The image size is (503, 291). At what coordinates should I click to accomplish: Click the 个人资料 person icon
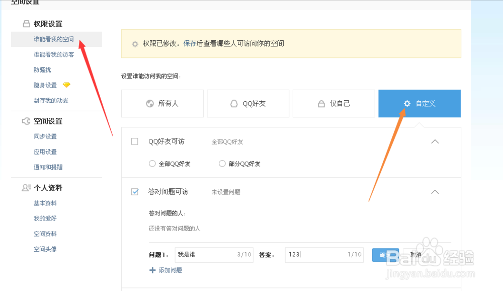[26, 188]
